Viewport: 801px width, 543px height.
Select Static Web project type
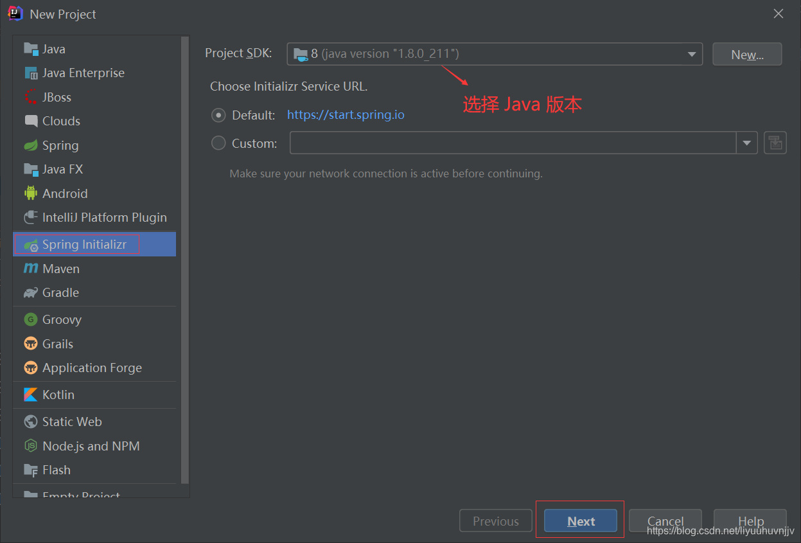coord(94,422)
